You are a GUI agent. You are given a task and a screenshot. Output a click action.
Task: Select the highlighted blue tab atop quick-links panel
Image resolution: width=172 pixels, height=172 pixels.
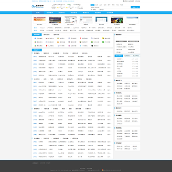pos(37,34)
